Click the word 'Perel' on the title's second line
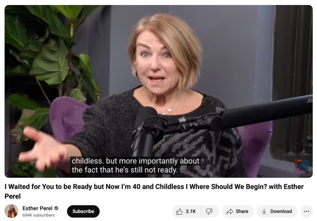 tap(13, 196)
